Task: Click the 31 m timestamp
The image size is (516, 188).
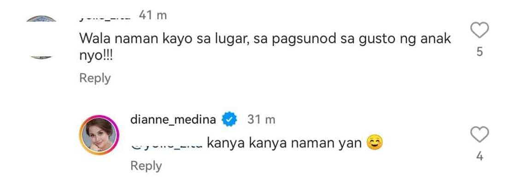Action: click(x=261, y=120)
